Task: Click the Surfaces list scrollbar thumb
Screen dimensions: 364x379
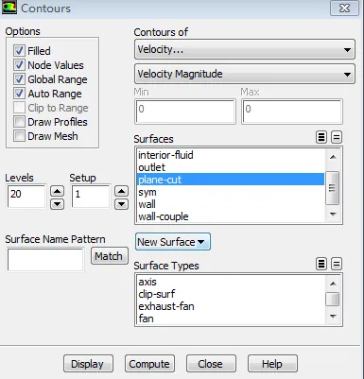Action: pos(333,188)
